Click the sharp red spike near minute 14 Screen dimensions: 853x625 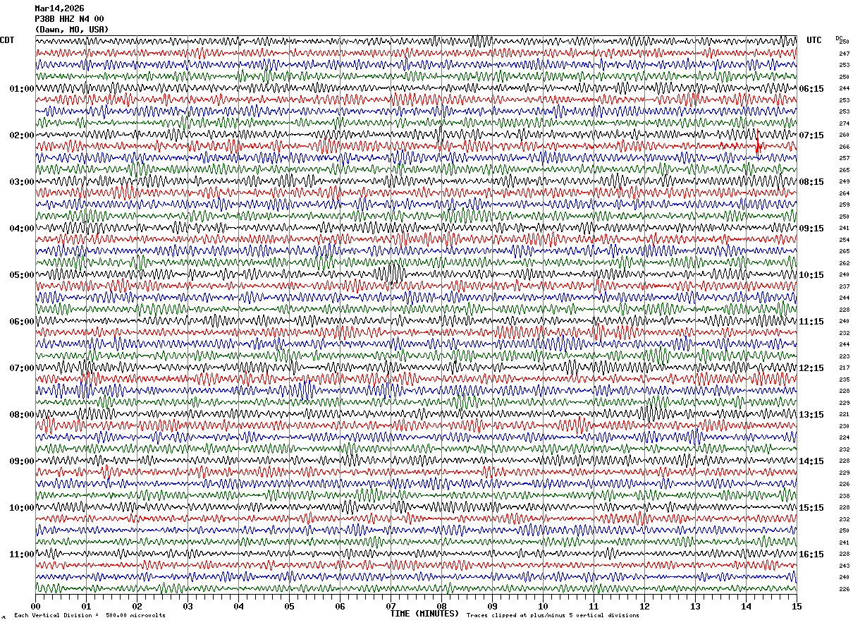pyautogui.click(x=757, y=145)
